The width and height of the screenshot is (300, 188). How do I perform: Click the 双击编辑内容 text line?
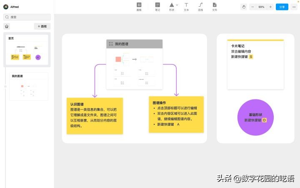pos(241,51)
